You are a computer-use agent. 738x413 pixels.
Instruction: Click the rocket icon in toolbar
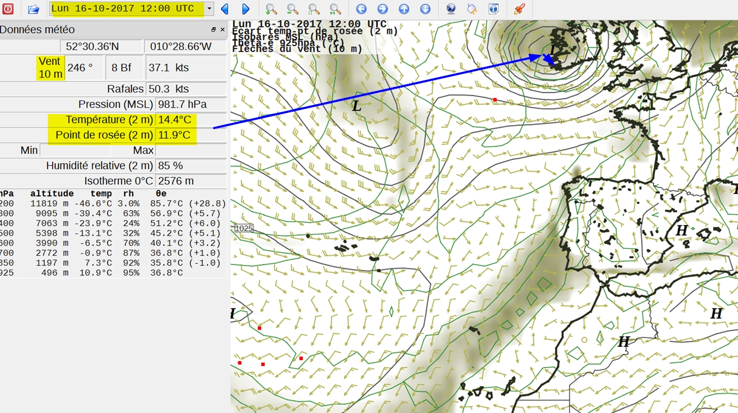point(519,9)
